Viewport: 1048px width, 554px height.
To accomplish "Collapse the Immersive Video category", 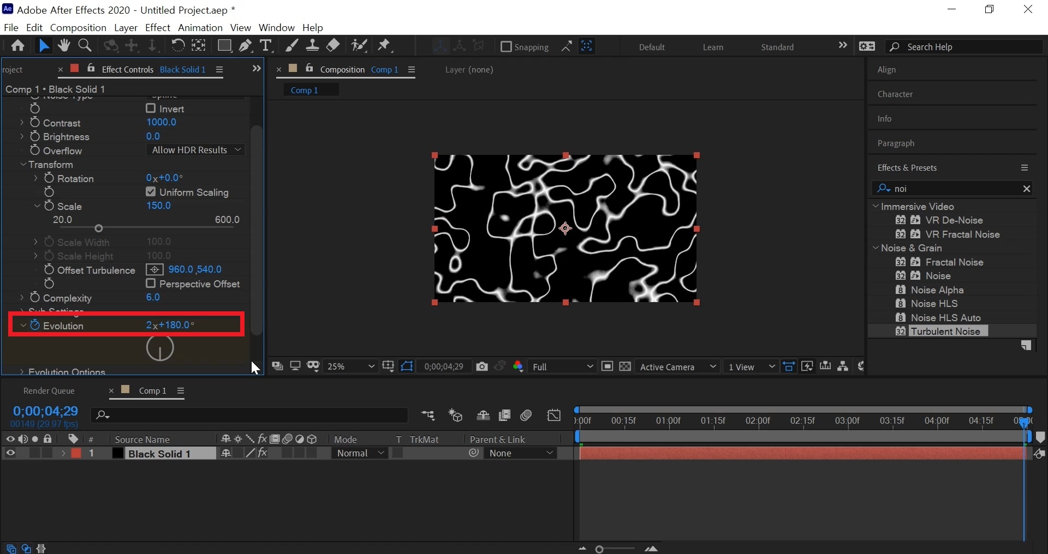I will pyautogui.click(x=876, y=207).
